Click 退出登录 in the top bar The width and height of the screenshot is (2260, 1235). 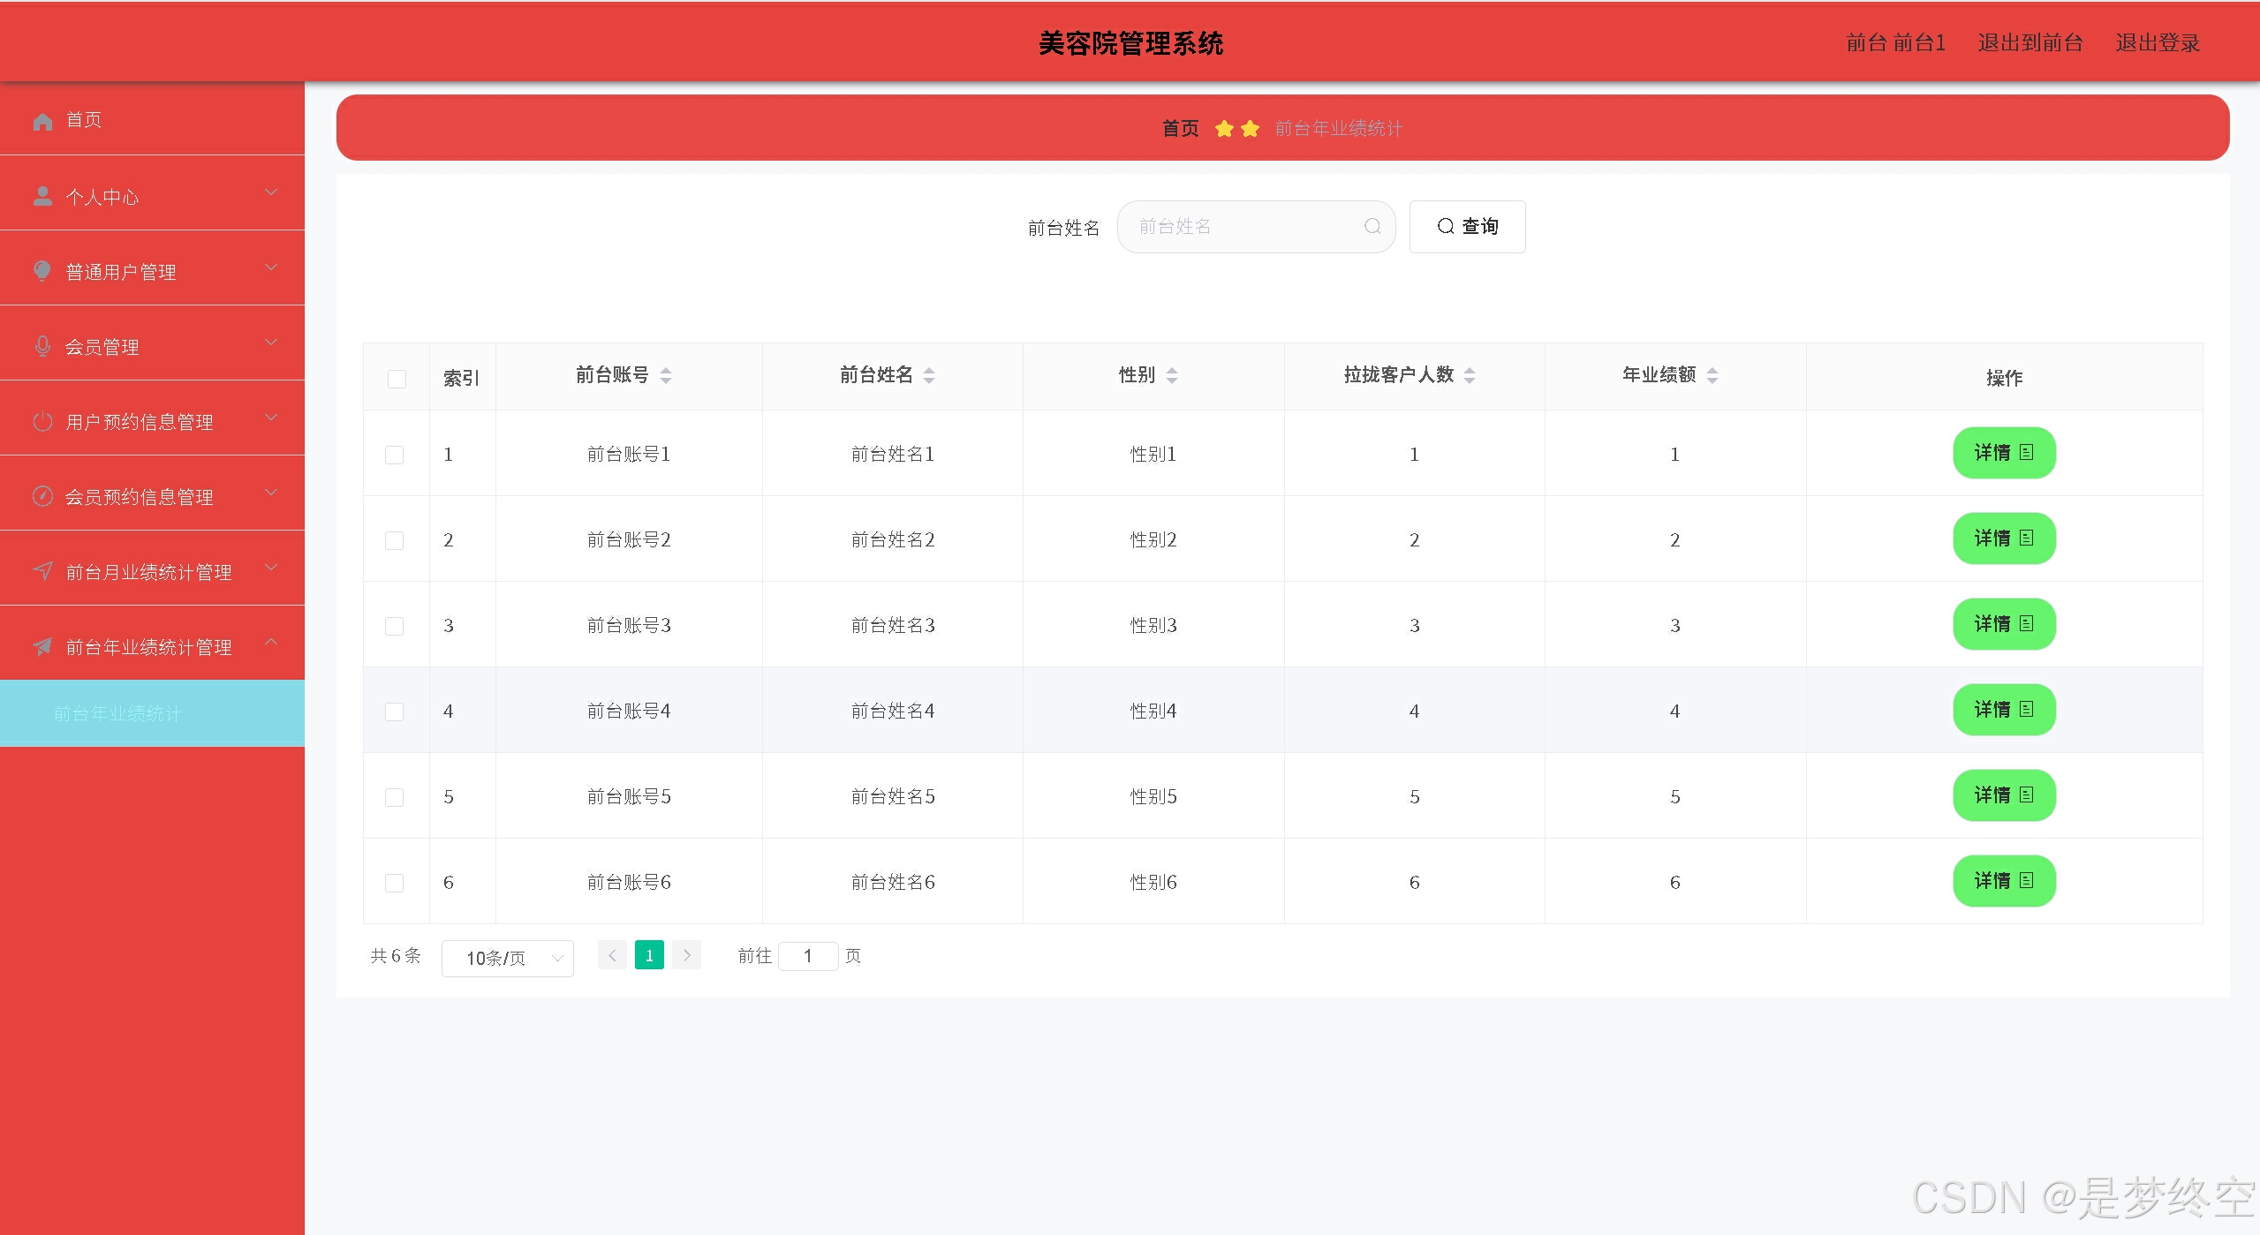[2157, 42]
